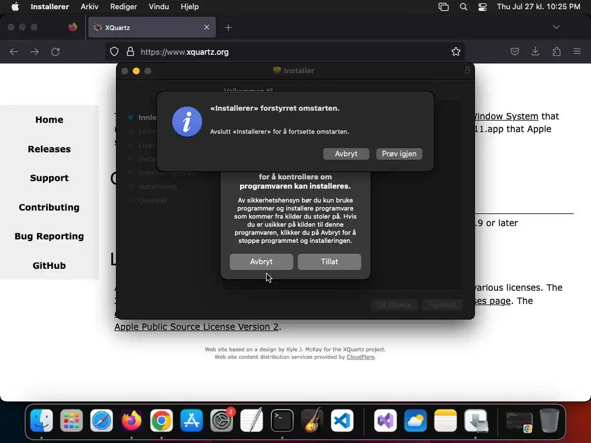Screen dimensions: 591x443
Task: Open the Installerer app menu
Action: coord(50,7)
